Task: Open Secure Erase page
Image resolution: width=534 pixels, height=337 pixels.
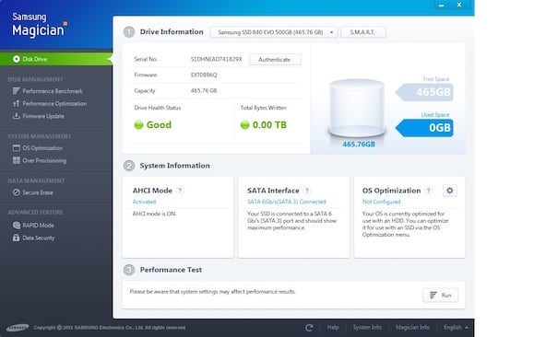Action: point(38,192)
